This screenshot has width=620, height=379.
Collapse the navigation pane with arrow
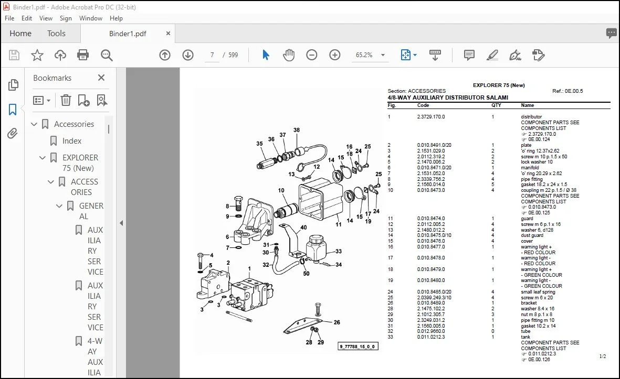pos(121,223)
